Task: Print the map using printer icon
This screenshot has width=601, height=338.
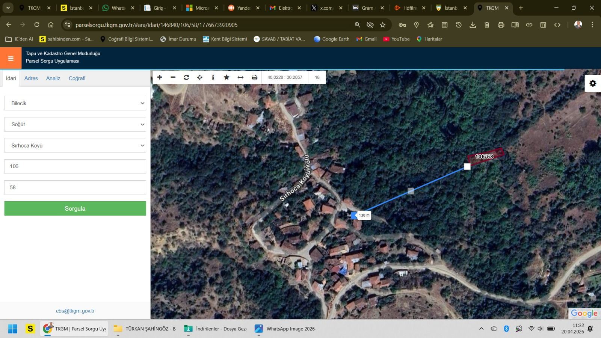Action: 254,77
